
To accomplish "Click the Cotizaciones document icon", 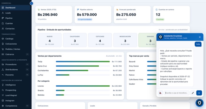I will pos(3,44).
